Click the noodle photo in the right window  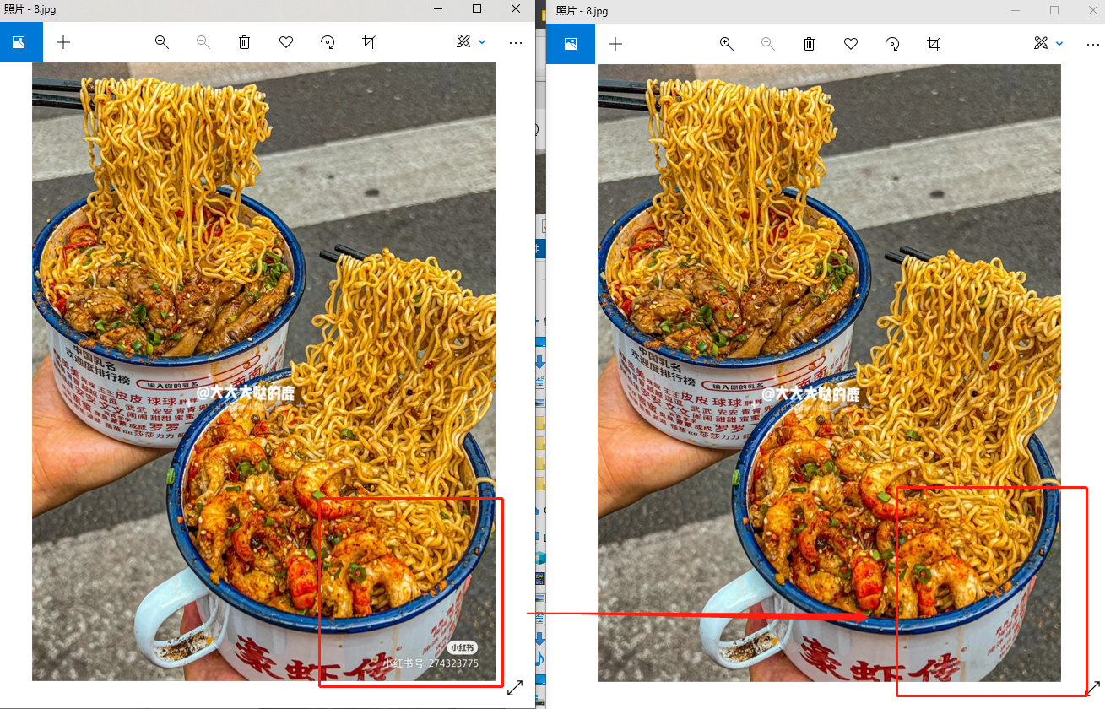[x=829, y=373]
